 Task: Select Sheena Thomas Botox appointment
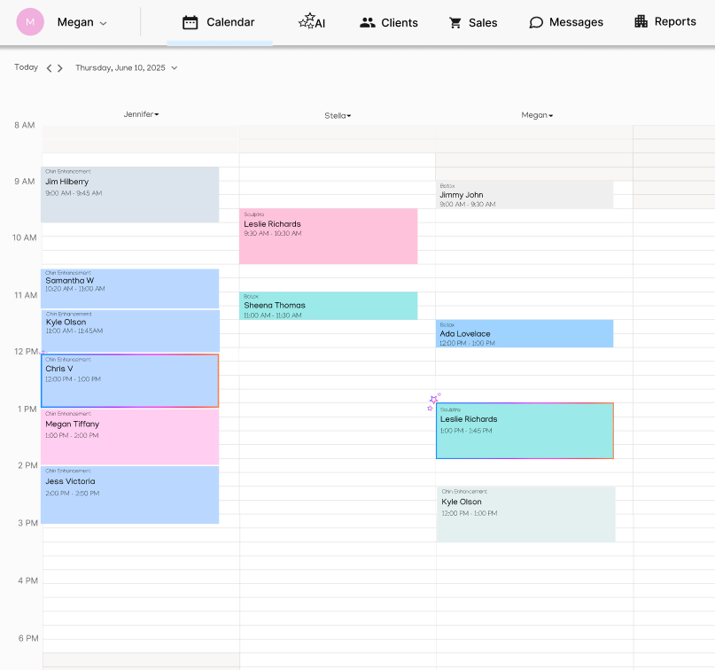point(329,306)
